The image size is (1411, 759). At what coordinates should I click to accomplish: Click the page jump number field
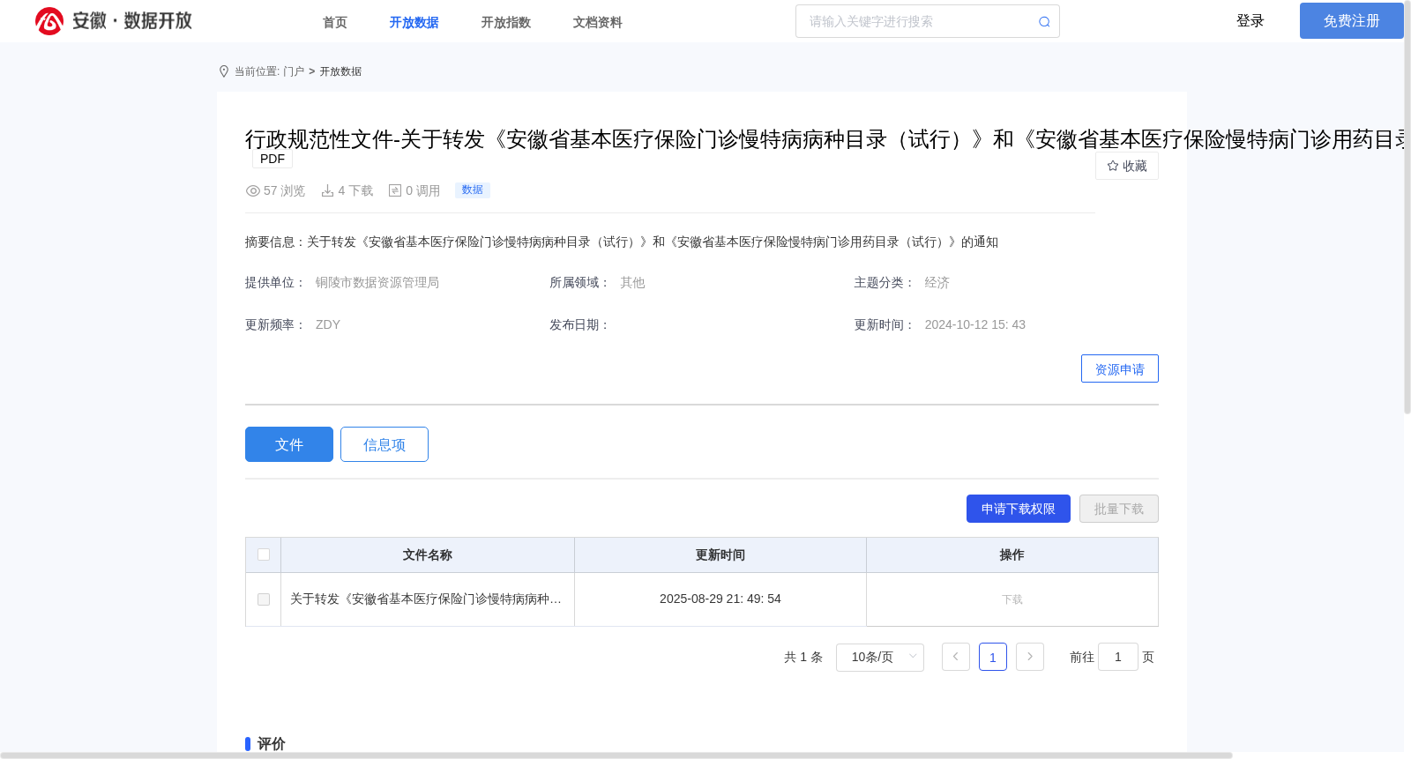[1118, 657]
